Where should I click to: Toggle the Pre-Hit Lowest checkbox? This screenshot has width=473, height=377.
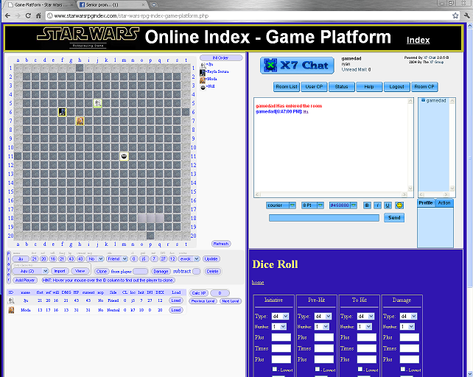point(318,369)
